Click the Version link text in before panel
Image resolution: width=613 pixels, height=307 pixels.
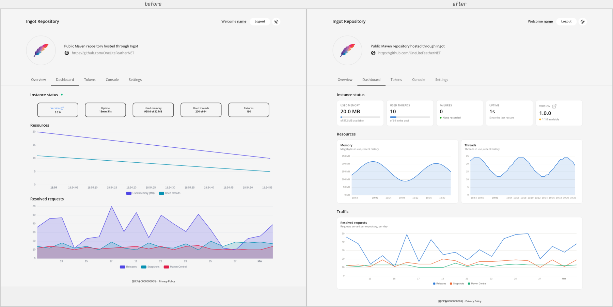(55, 108)
